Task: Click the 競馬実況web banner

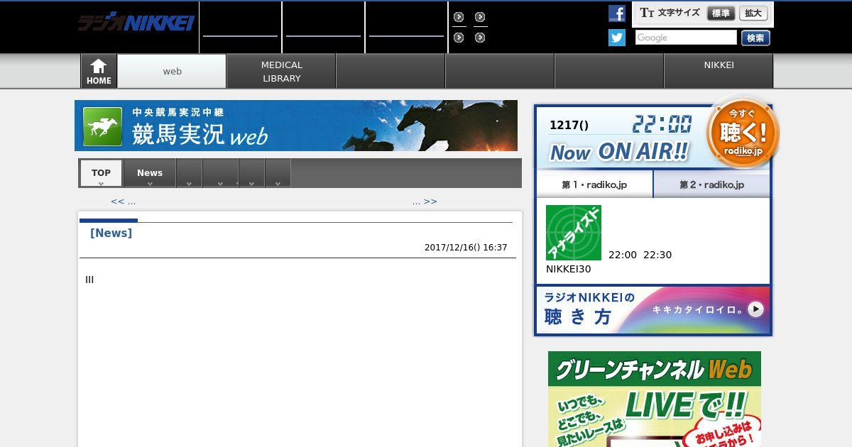Action: click(x=296, y=126)
